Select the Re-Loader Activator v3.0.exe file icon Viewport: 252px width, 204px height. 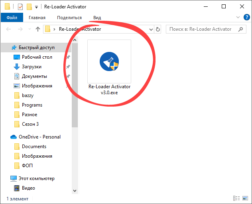[109, 61]
